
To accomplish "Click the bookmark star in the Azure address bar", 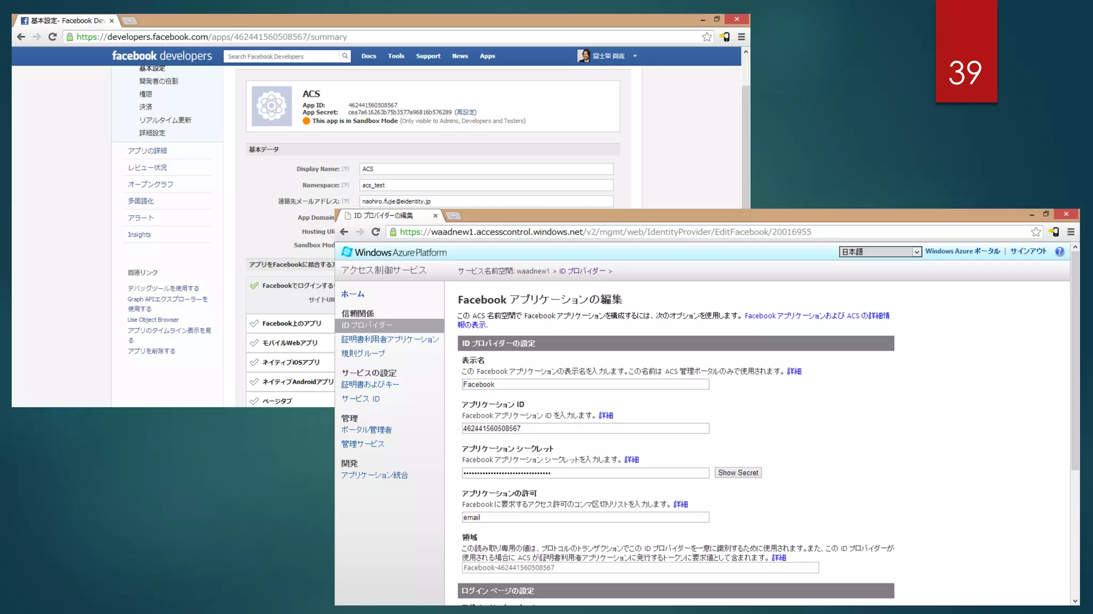I will point(1035,232).
